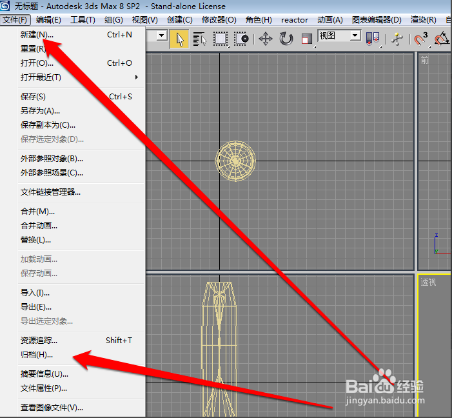
Task: Click the greyed 导出选定对象... entry
Action: (x=81, y=321)
